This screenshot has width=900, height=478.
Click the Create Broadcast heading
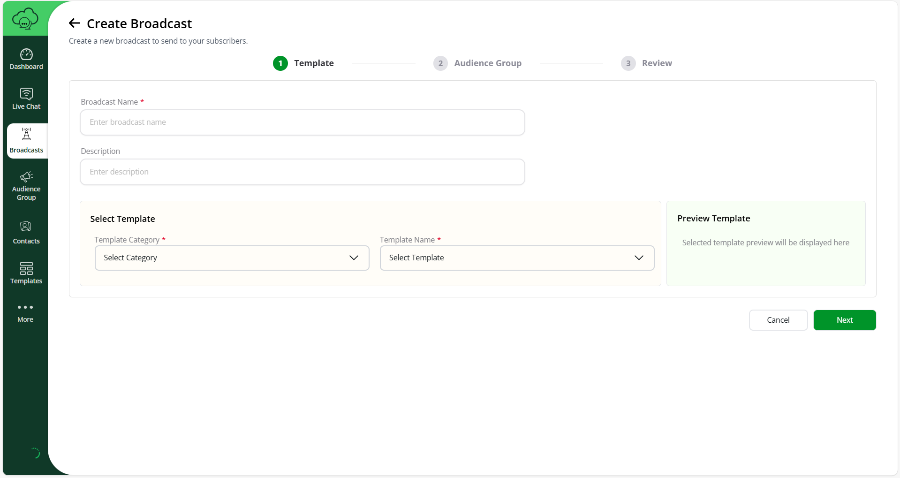(139, 23)
